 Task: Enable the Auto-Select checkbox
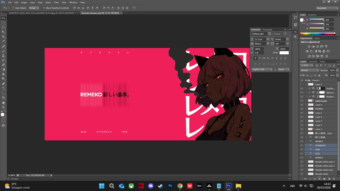click(x=13, y=8)
